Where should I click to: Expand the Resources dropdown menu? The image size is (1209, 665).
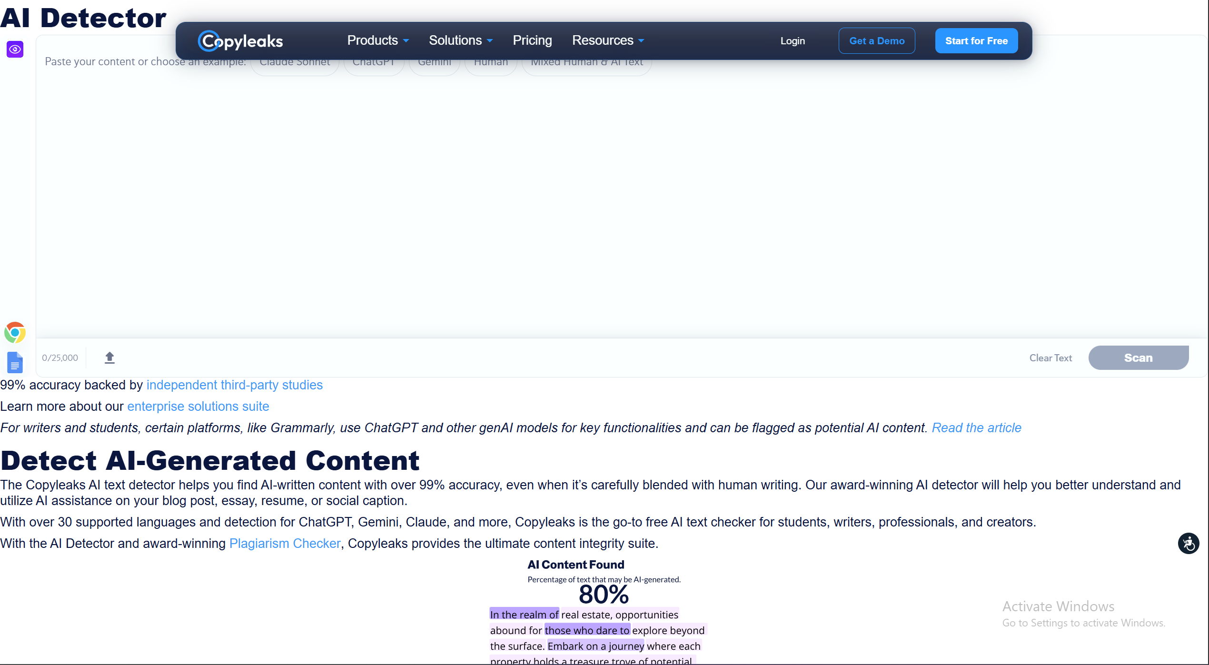pos(608,40)
